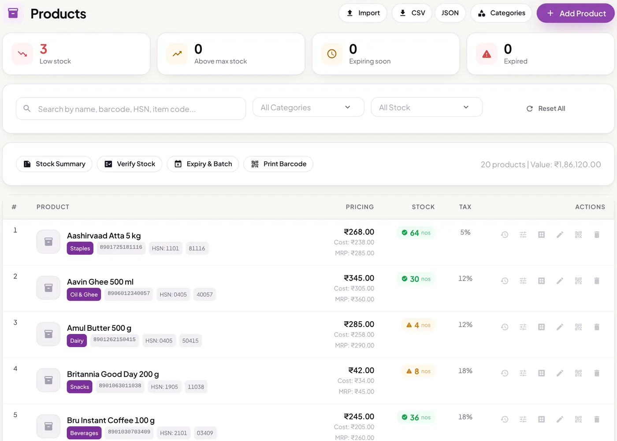
Task: Open Expiry & Batch view
Action: pyautogui.click(x=203, y=164)
